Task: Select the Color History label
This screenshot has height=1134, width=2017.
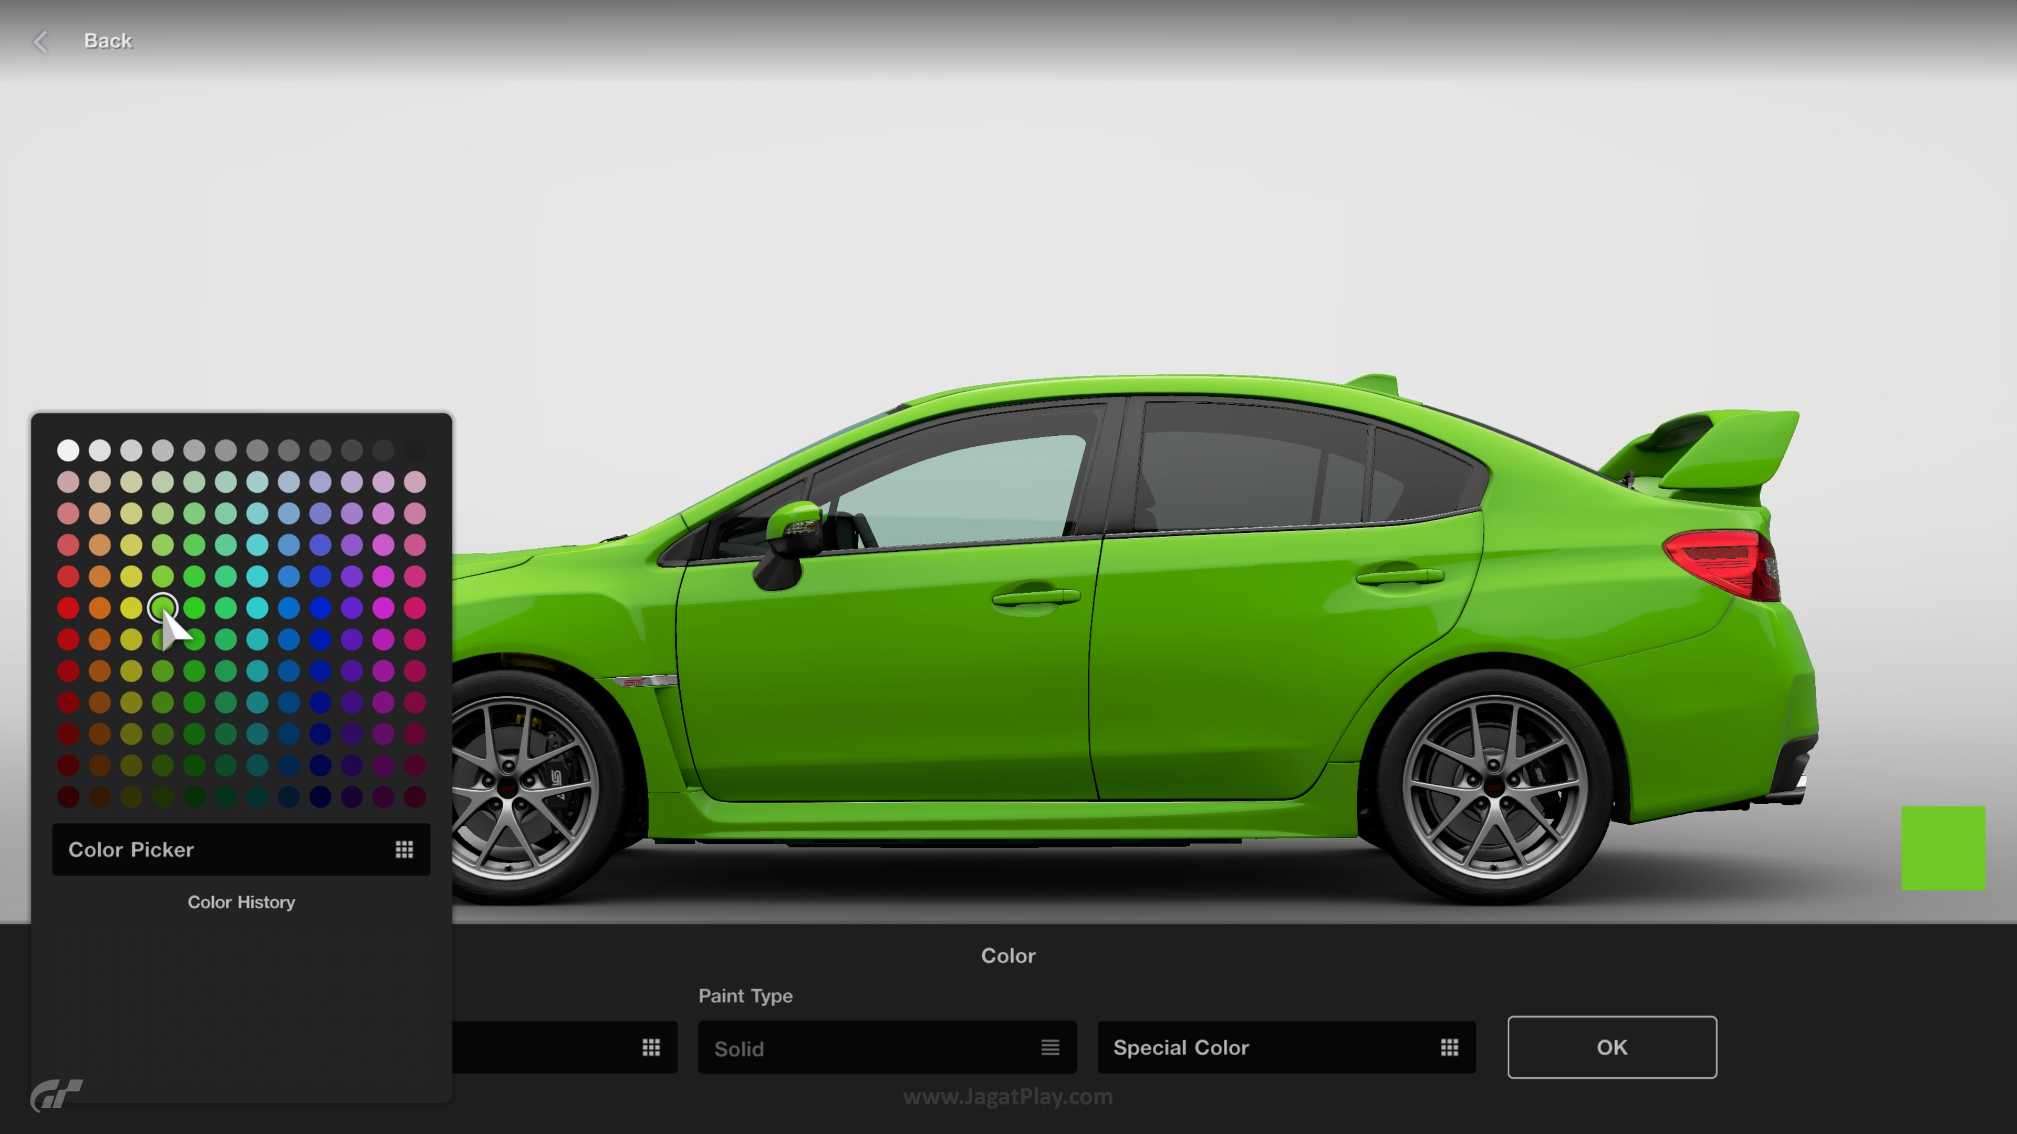Action: point(241,902)
